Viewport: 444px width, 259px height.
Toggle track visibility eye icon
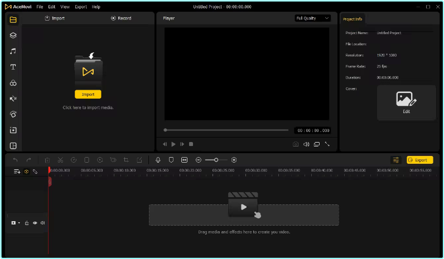tap(35, 223)
